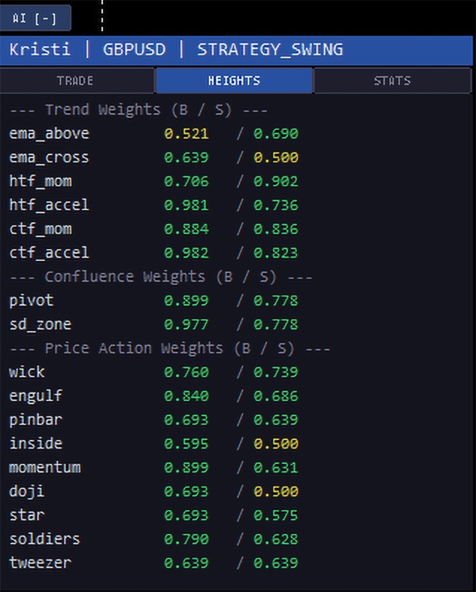Screen dimensions: 476x592
Task: Select the engulf row label
Action: (36, 396)
